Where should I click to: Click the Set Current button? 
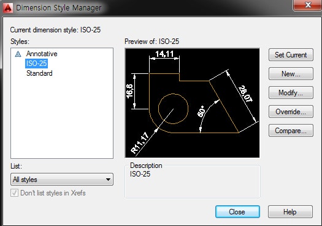tap(291, 54)
